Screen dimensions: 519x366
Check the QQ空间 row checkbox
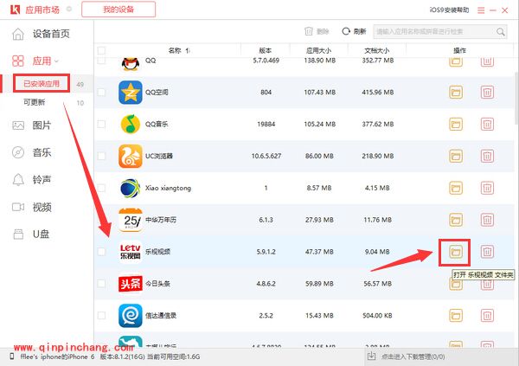(x=101, y=92)
